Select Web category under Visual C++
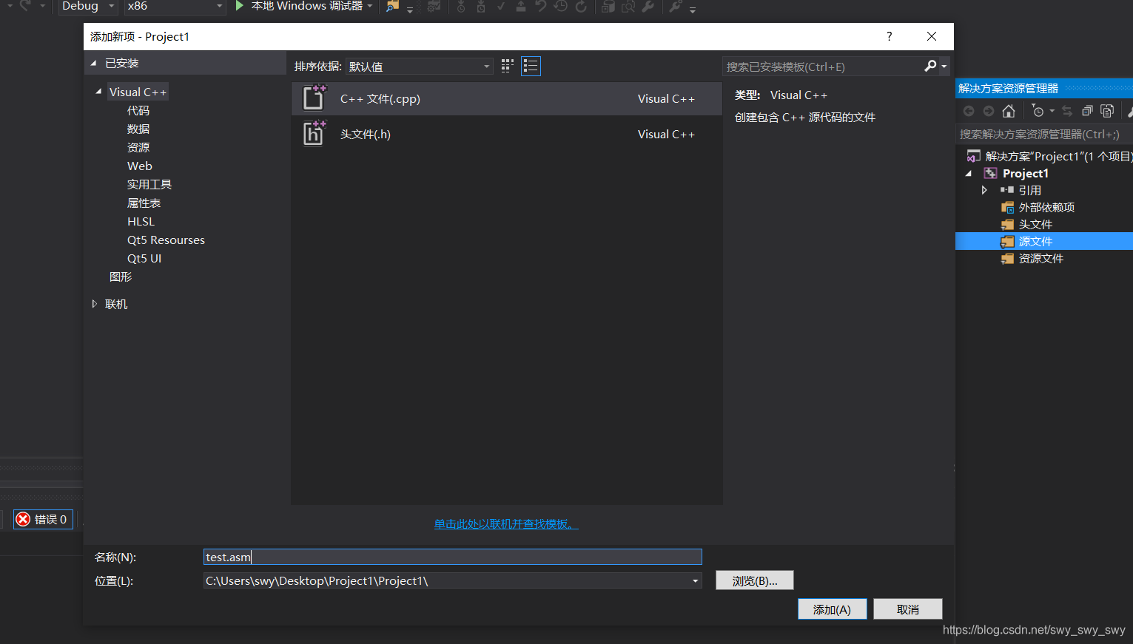1133x644 pixels. pyautogui.click(x=140, y=166)
